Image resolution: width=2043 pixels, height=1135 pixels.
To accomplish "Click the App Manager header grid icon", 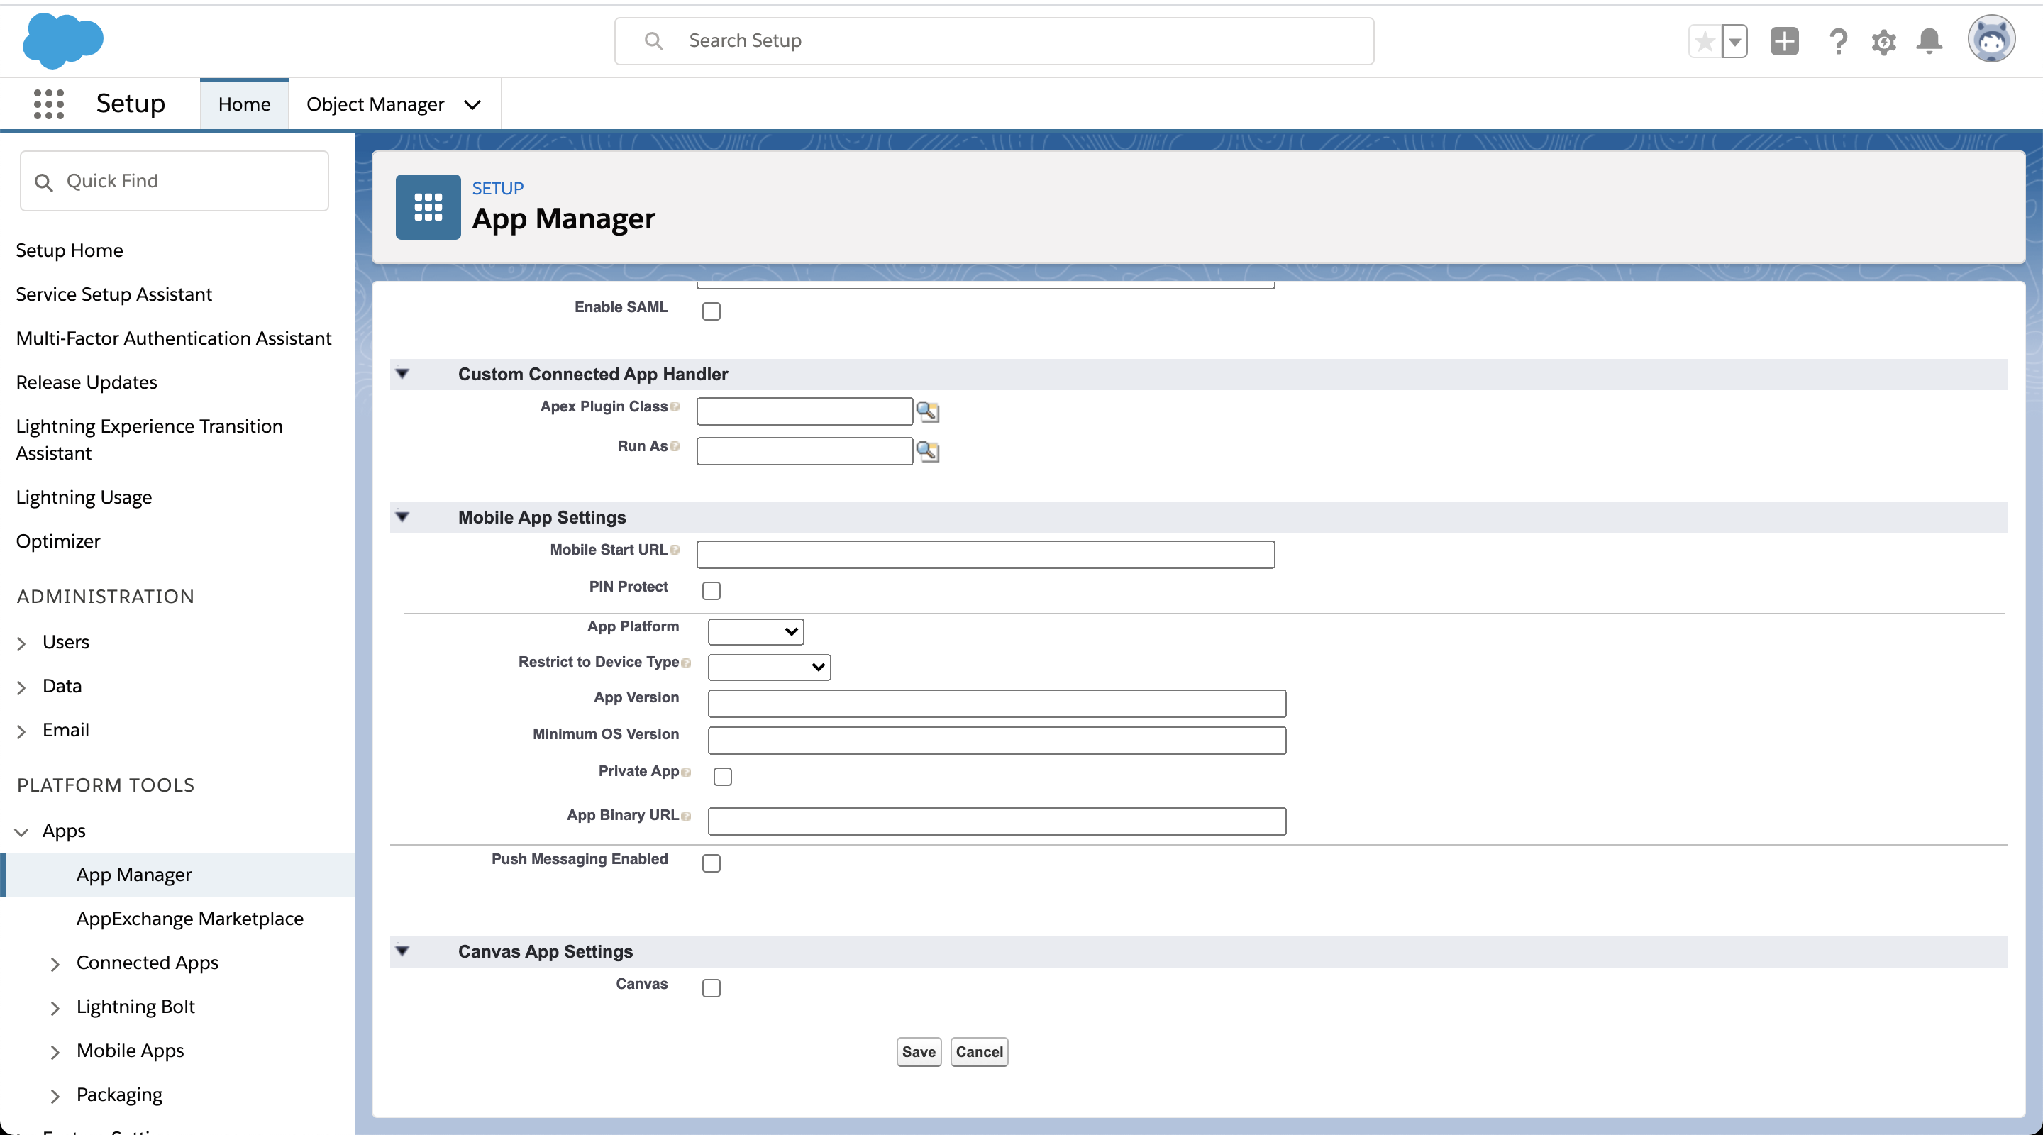I will [x=428, y=207].
